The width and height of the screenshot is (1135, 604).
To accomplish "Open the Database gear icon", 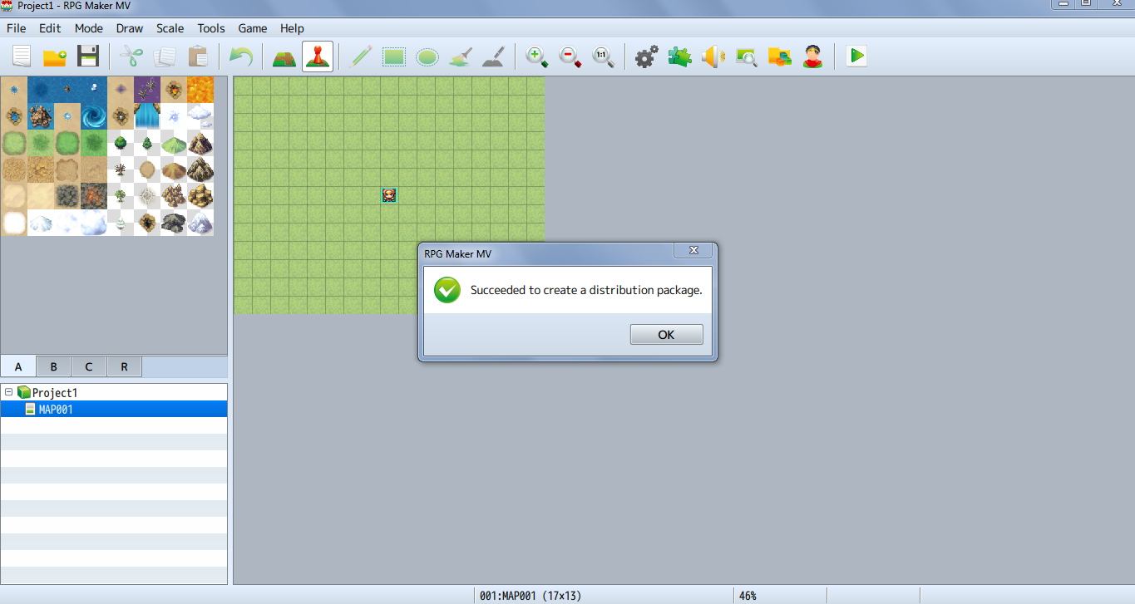I will (646, 56).
